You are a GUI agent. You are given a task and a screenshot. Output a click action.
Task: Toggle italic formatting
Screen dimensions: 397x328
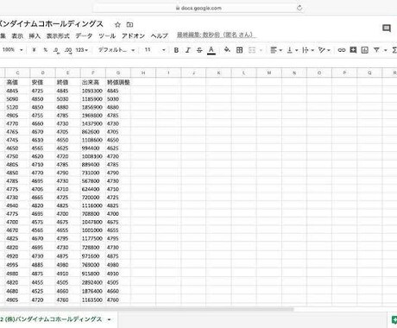(x=187, y=50)
